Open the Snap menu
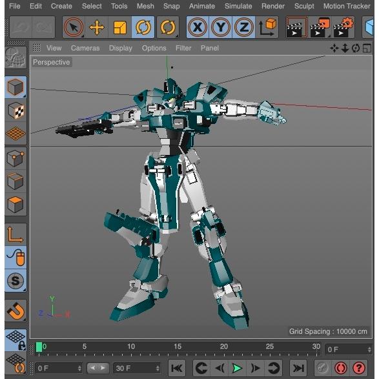The height and width of the screenshot is (379, 379). pyautogui.click(x=171, y=6)
